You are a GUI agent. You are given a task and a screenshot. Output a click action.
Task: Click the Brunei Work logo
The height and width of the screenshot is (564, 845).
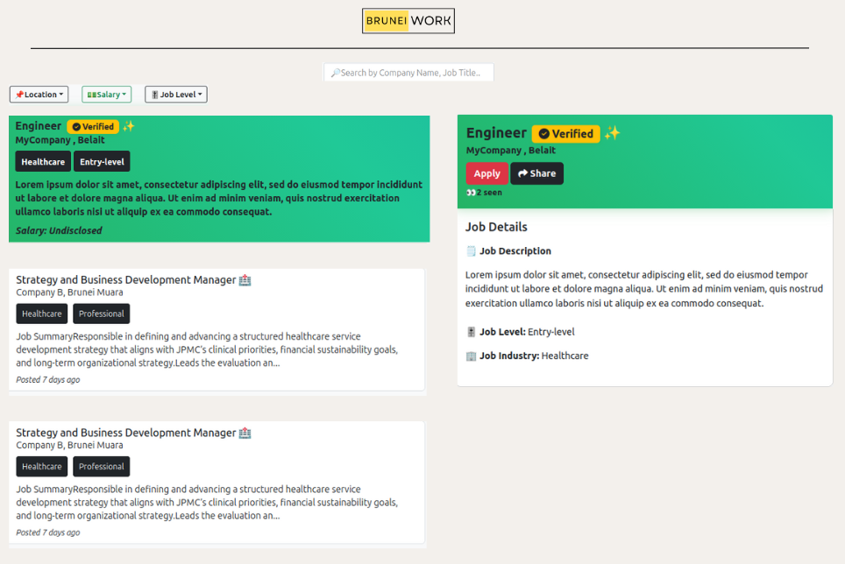coord(408,20)
